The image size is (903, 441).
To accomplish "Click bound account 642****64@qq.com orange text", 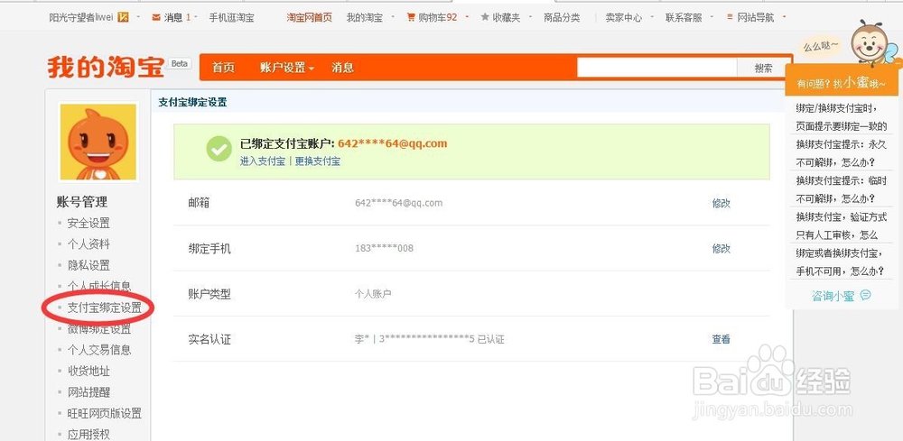I will (392, 143).
